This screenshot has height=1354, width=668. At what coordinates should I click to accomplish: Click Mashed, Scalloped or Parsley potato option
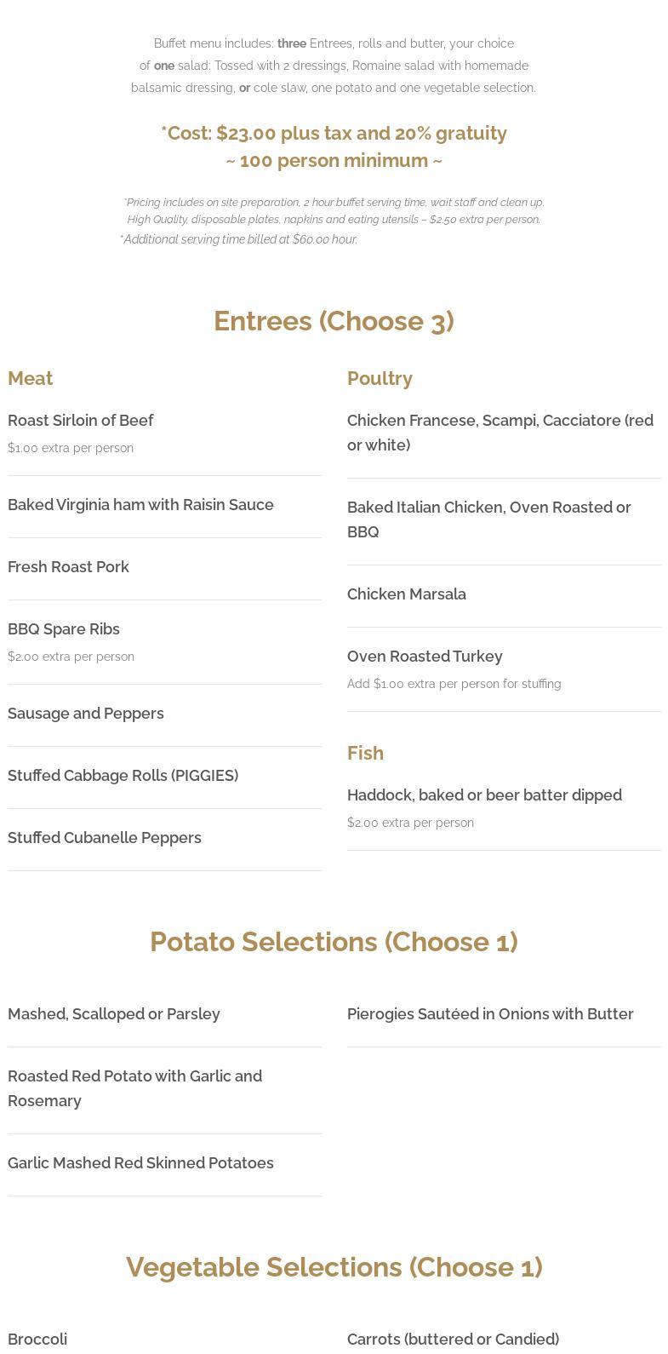coord(114,1014)
